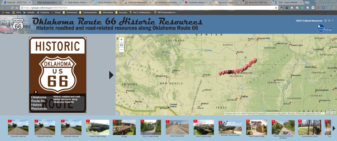This screenshot has width=337, height=141.
Task: Open the ODOT Cultural Resources link
Action: coord(309,21)
